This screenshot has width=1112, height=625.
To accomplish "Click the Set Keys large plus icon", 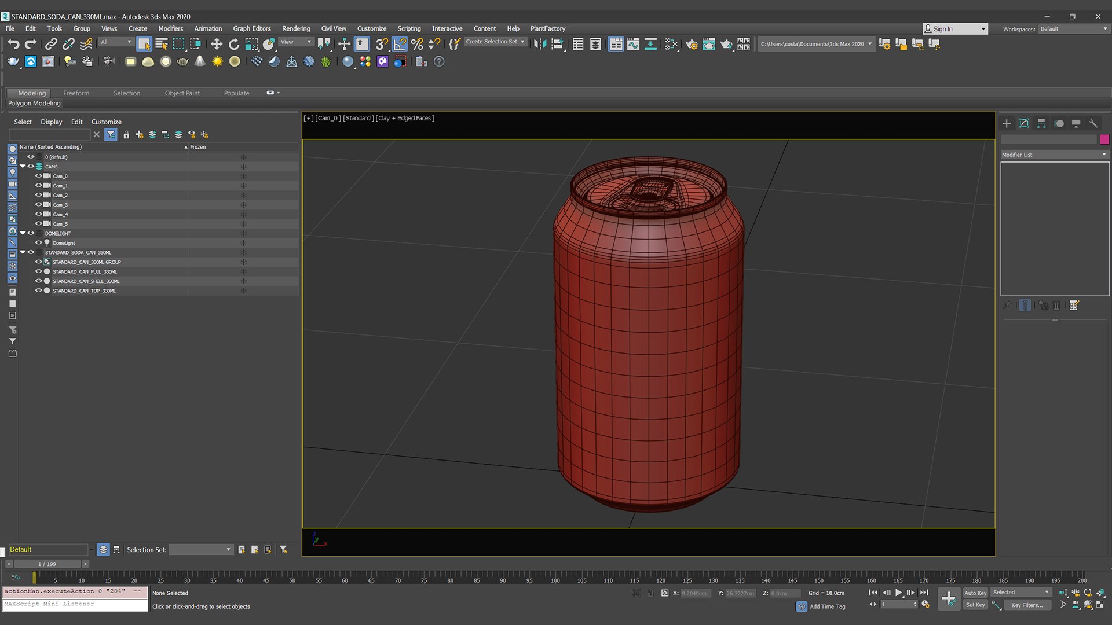I will (x=949, y=598).
